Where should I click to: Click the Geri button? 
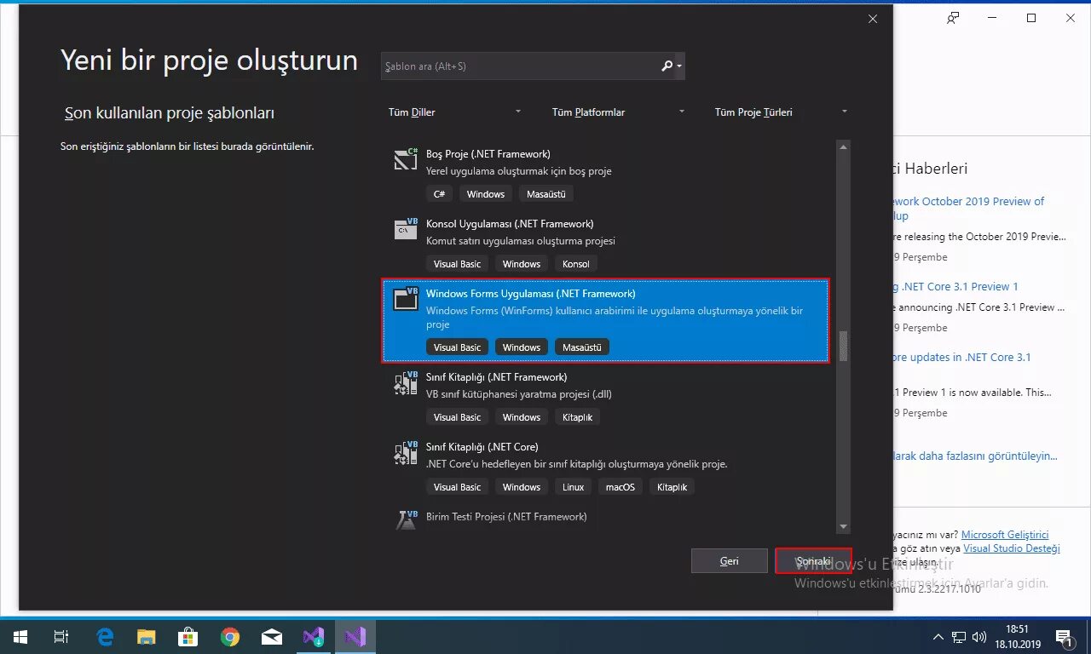point(729,561)
